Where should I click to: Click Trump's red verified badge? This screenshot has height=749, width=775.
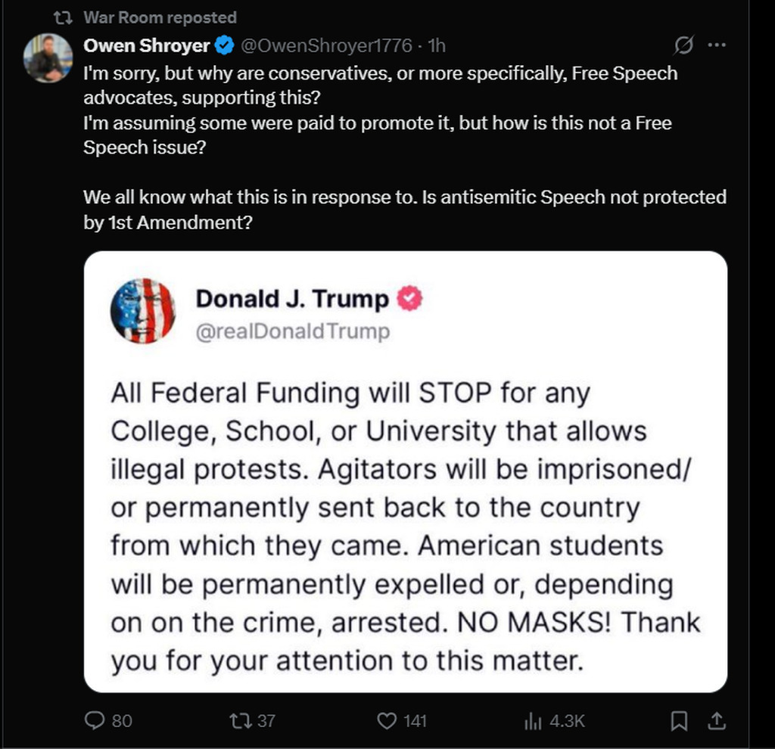(x=409, y=299)
